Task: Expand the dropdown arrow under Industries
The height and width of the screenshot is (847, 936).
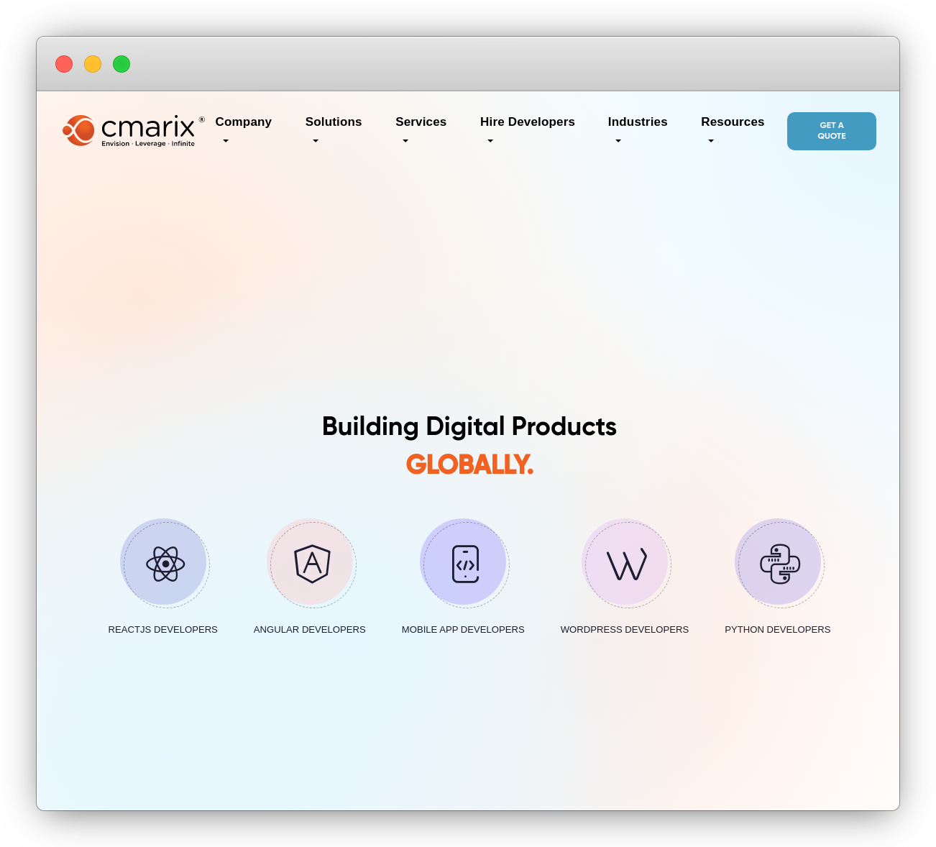Action: [618, 141]
